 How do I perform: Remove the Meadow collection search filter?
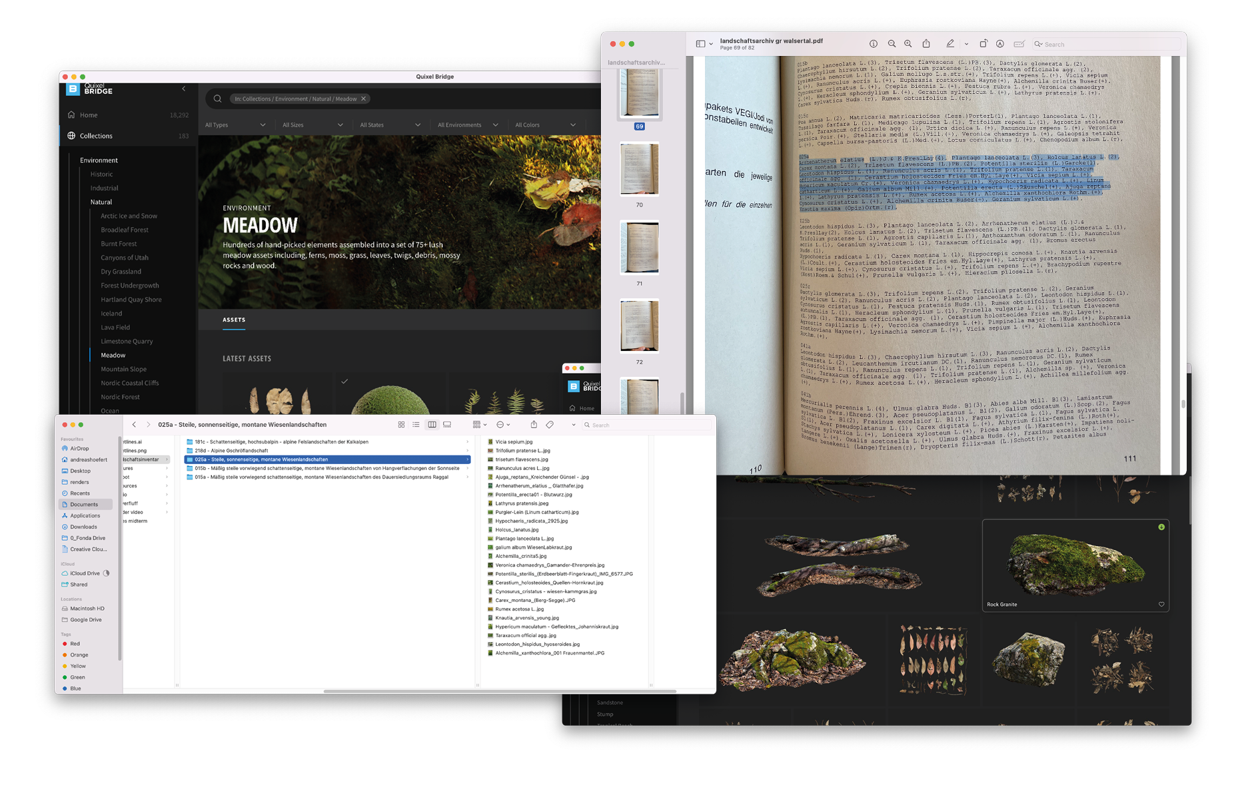pos(363,99)
